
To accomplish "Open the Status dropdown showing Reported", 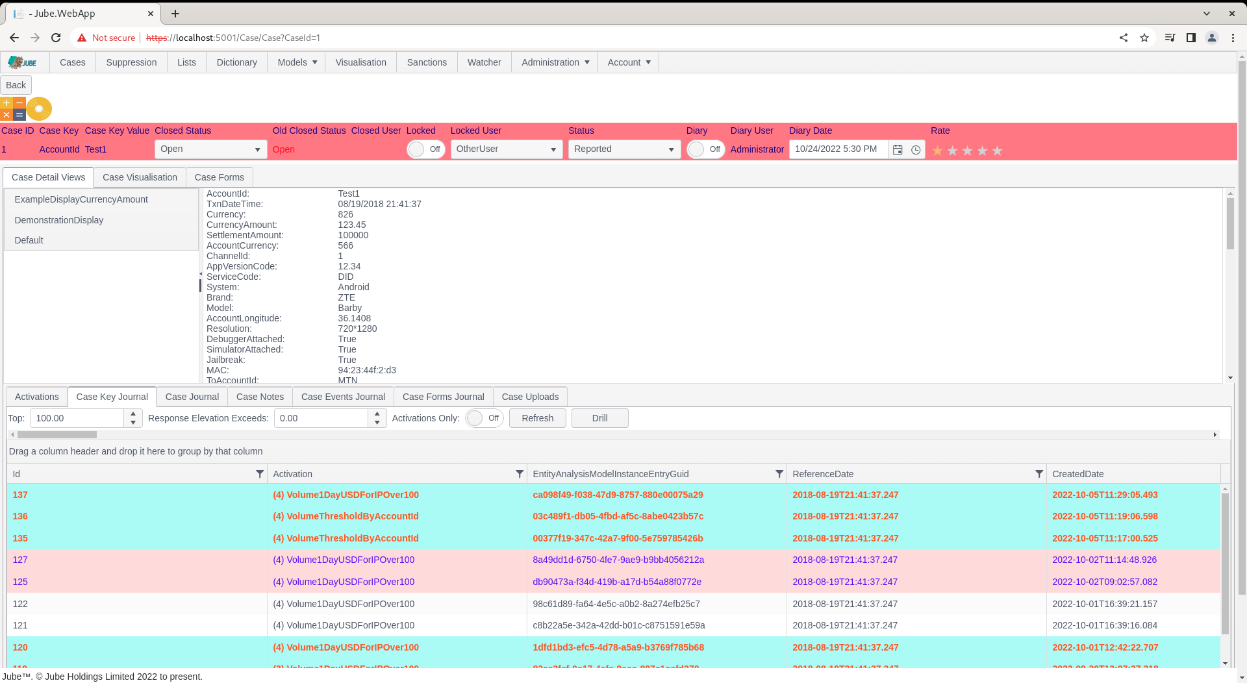I will (625, 149).
